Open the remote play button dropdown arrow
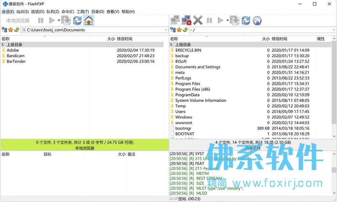The image size is (337, 202). (x=227, y=21)
